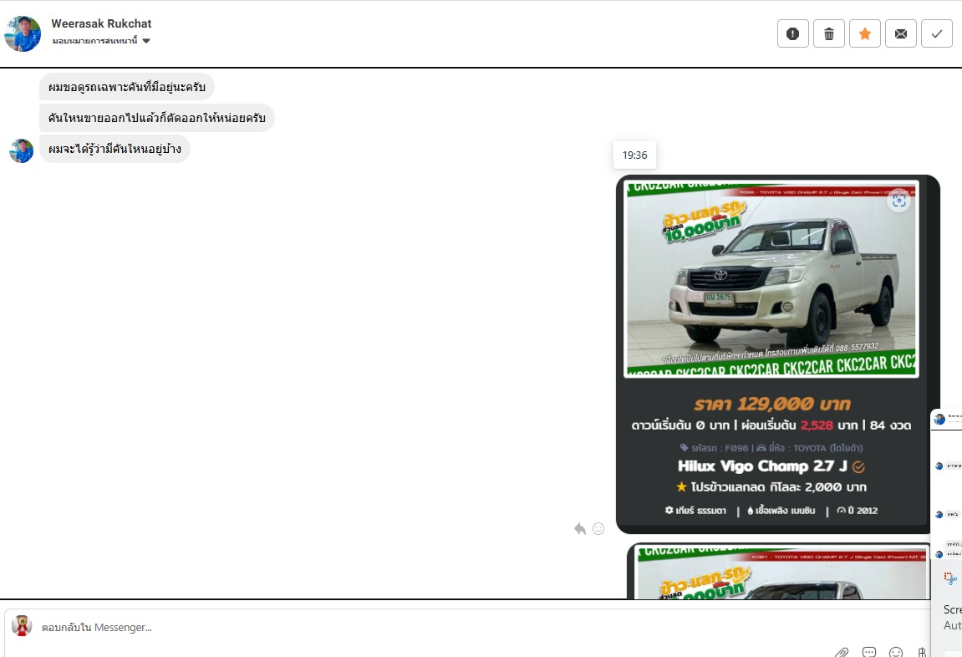Viewport: 962px width, 657px height.
Task: Click the verified badge next to car title
Action: click(859, 466)
